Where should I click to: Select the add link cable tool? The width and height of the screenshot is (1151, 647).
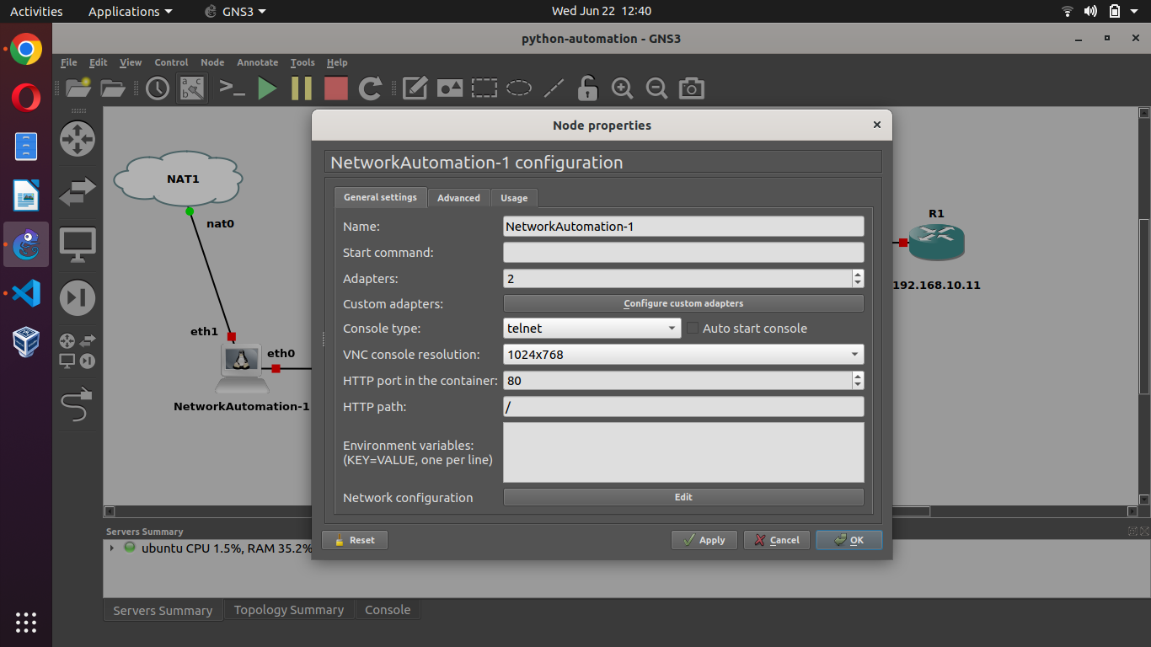point(78,404)
